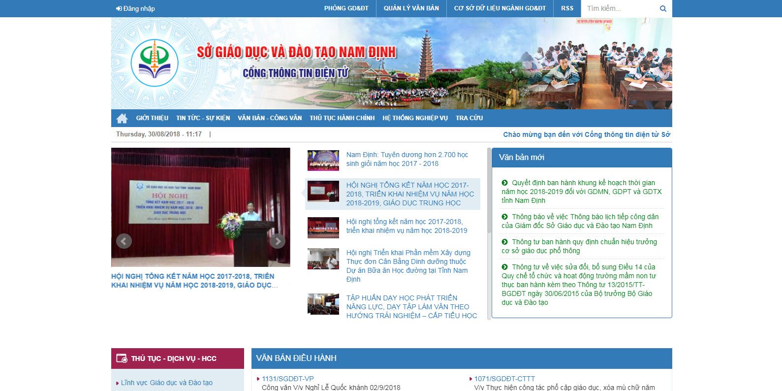Click the home icon in navigation bar
Screen dimensions: 782x391
click(122, 118)
